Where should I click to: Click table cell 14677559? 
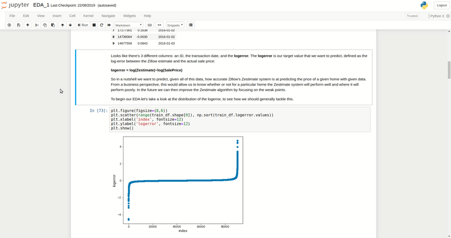click(x=125, y=43)
